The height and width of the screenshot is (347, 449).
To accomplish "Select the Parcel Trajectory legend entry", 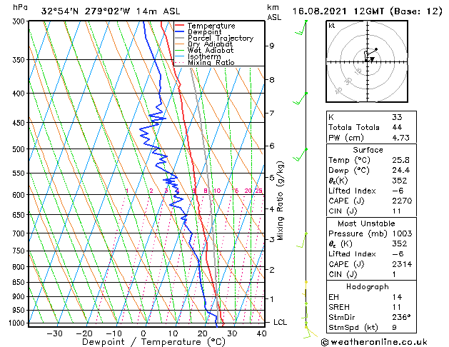I will pos(220,39).
